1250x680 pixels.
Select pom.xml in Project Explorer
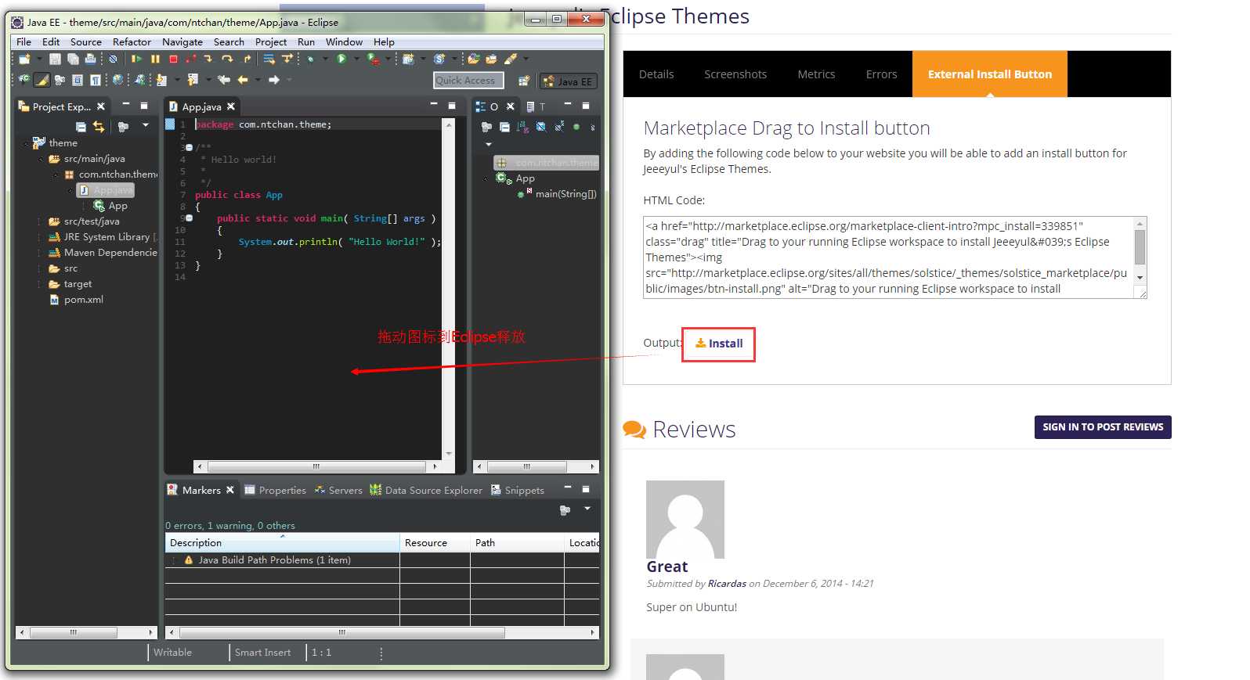(x=77, y=300)
